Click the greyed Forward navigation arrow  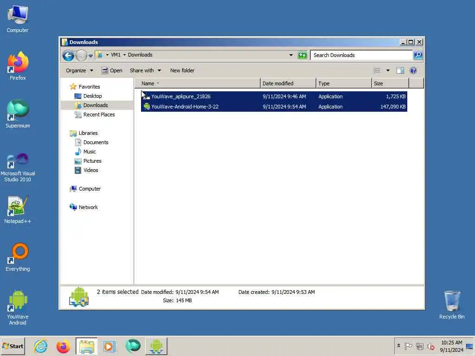tap(81, 55)
